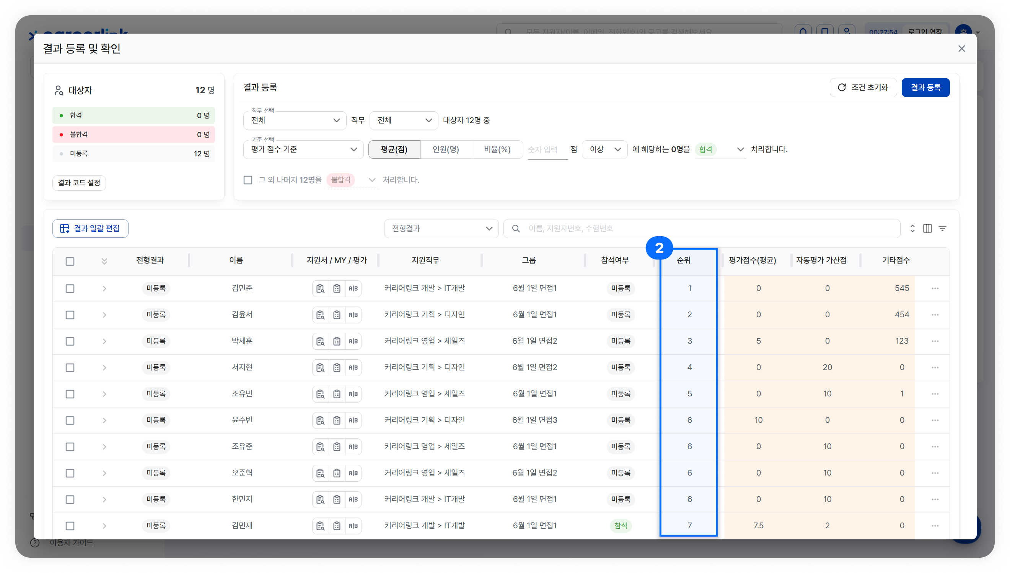Select the 비율(%) tab
The height and width of the screenshot is (573, 1010).
point(497,149)
